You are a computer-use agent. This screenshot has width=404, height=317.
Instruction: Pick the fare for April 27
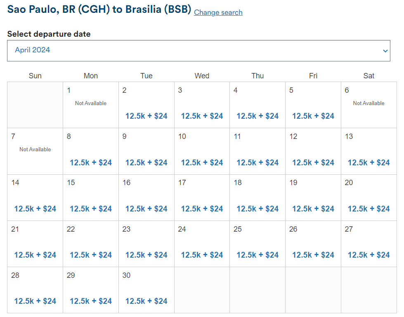369,254
